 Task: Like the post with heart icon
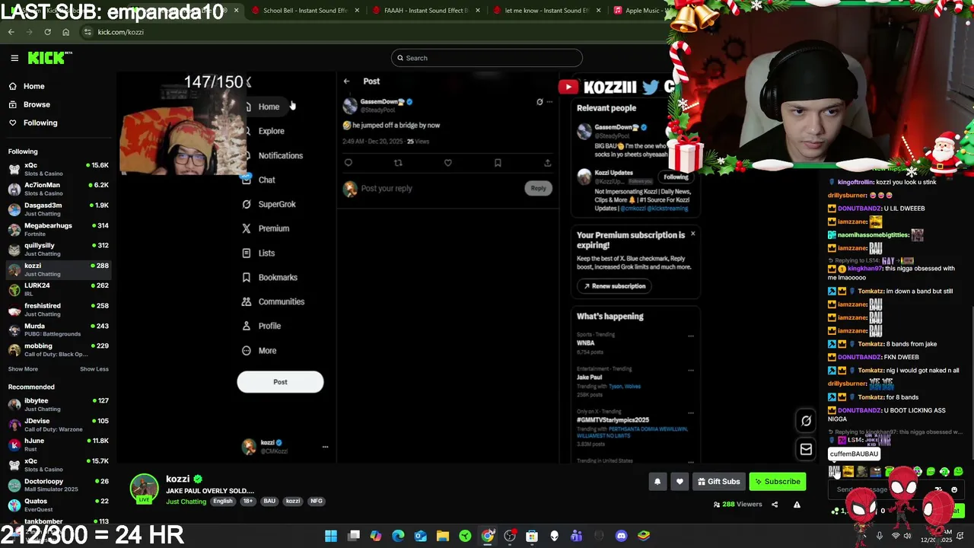click(x=447, y=162)
